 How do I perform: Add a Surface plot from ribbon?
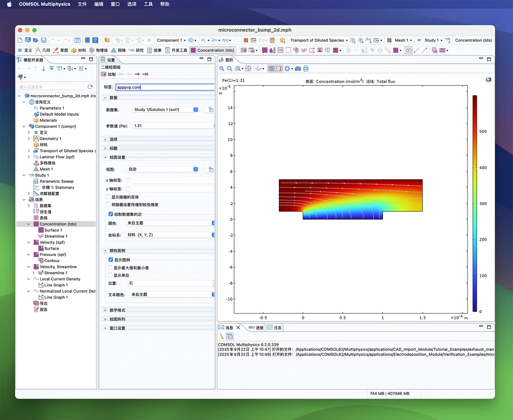pyautogui.click(x=265, y=50)
